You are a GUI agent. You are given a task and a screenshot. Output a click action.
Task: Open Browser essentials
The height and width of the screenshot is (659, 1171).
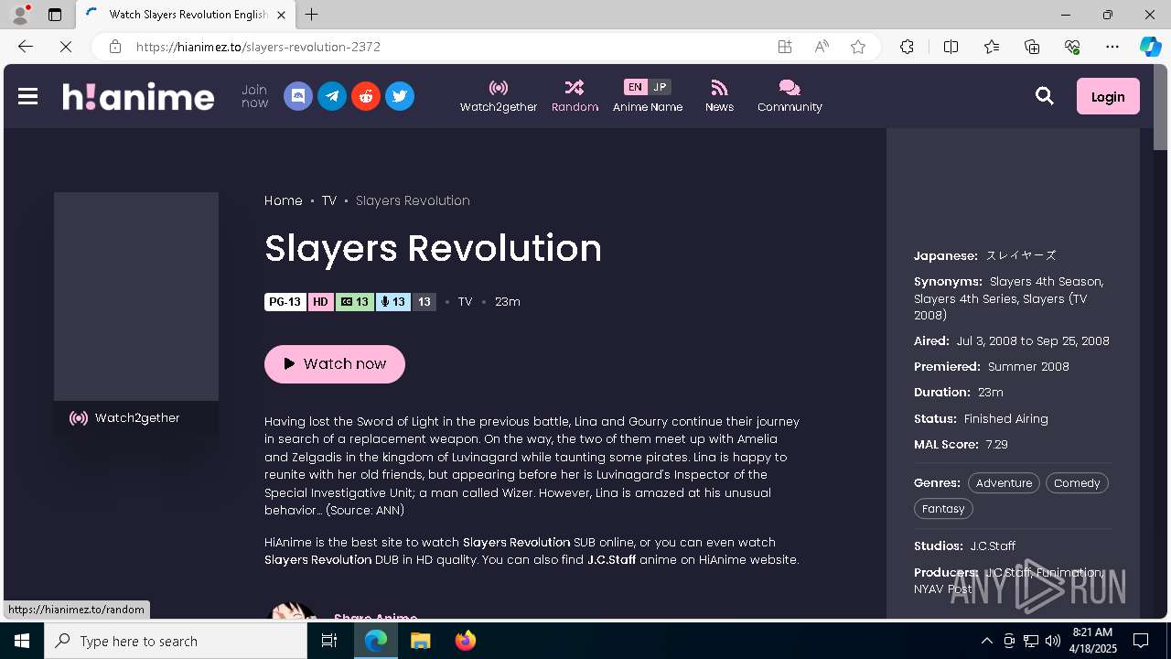pos(1072,47)
